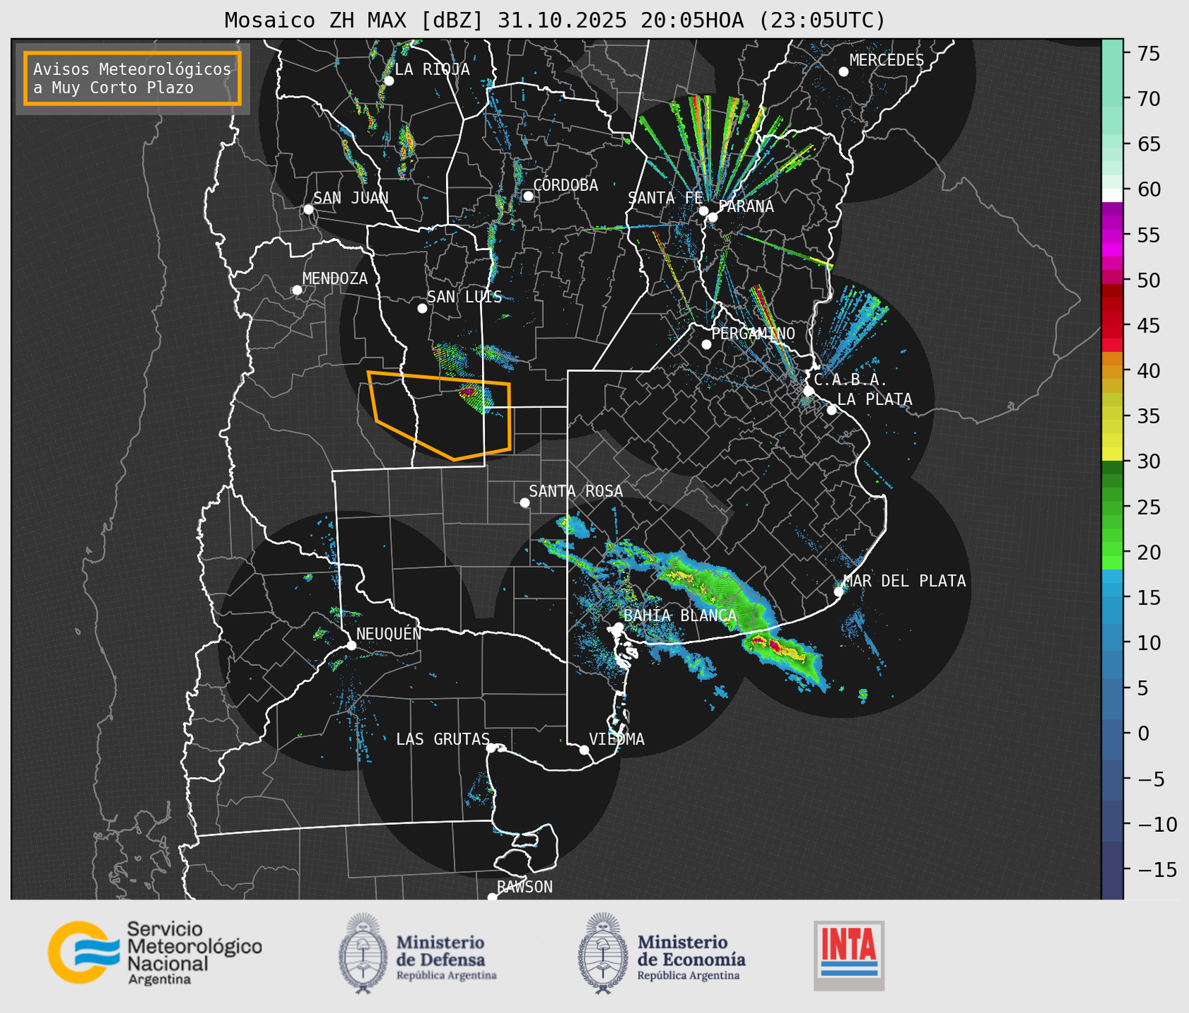Click the San Luis city marker dot
This screenshot has height=1013, width=1189.
pos(422,309)
